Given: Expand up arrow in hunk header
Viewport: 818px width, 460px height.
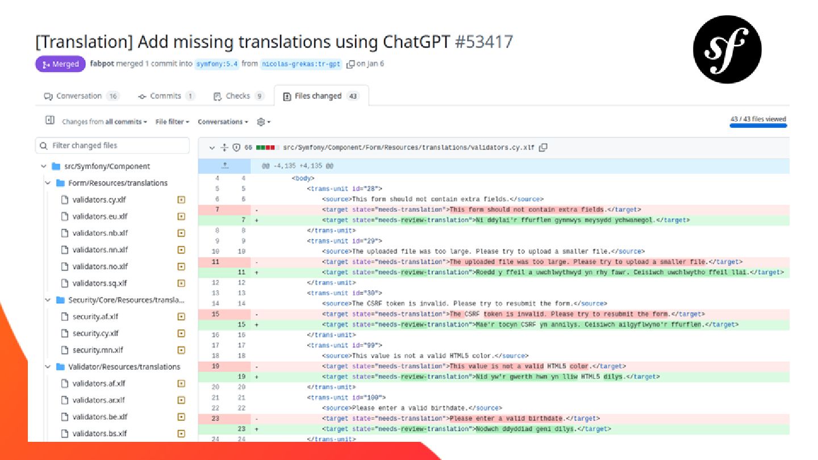Looking at the screenshot, I should pyautogui.click(x=224, y=166).
